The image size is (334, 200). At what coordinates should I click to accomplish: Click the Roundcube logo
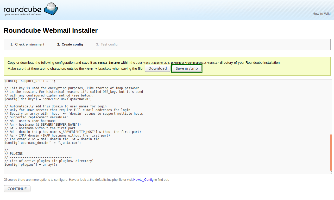[x=30, y=9]
